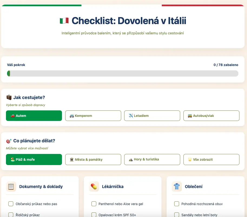Click the Checklist: Dovolená v Itálii title
Screen dimensions: 247x217
coord(129,21)
